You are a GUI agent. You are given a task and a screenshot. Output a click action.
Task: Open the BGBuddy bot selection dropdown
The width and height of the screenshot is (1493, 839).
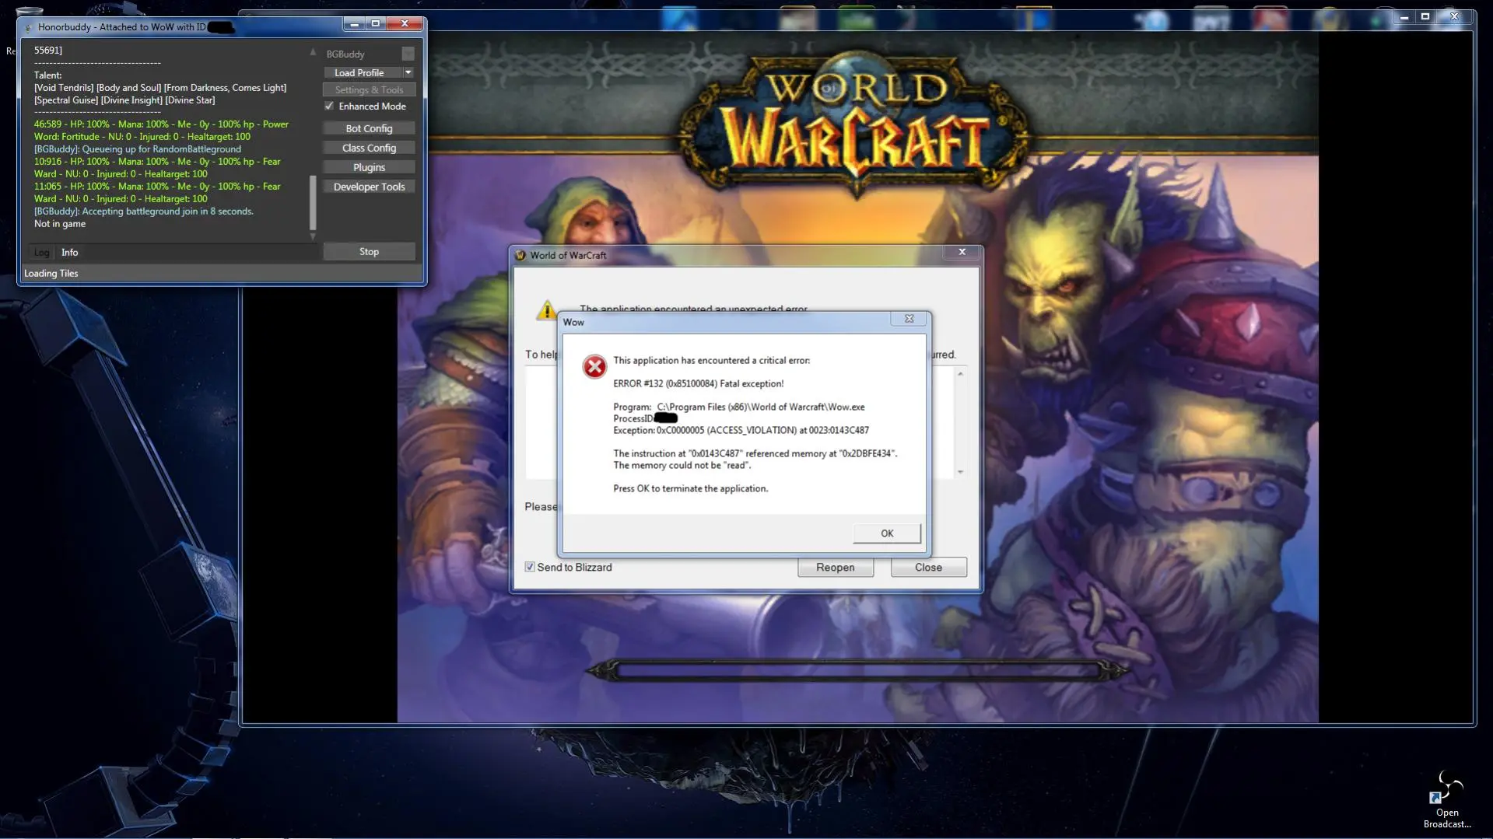point(369,54)
